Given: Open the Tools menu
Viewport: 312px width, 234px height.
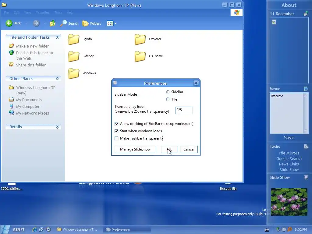Looking at the screenshot, I should [58, 12].
